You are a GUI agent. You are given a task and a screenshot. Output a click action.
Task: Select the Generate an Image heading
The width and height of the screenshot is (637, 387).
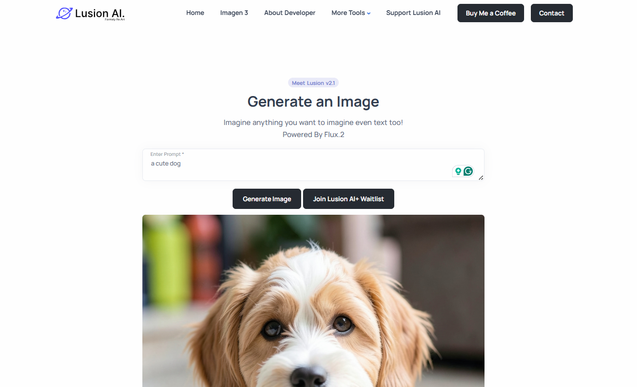point(313,102)
